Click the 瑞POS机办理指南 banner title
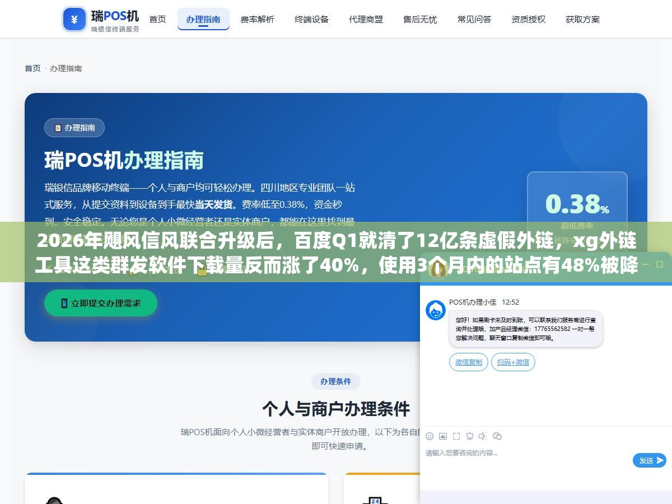 tap(124, 161)
